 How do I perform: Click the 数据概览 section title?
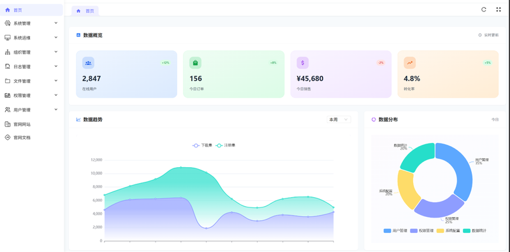92,35
